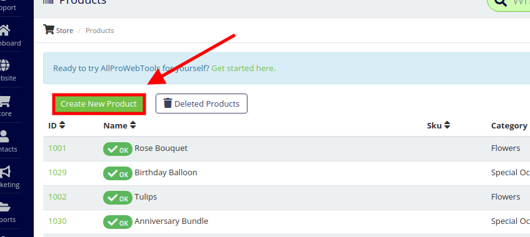
Task: Toggle the OK status badge for Tulips
Action: pyautogui.click(x=117, y=198)
